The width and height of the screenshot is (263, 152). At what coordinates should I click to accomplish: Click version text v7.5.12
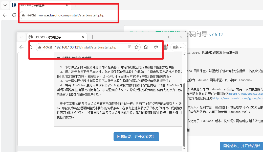click(216, 35)
